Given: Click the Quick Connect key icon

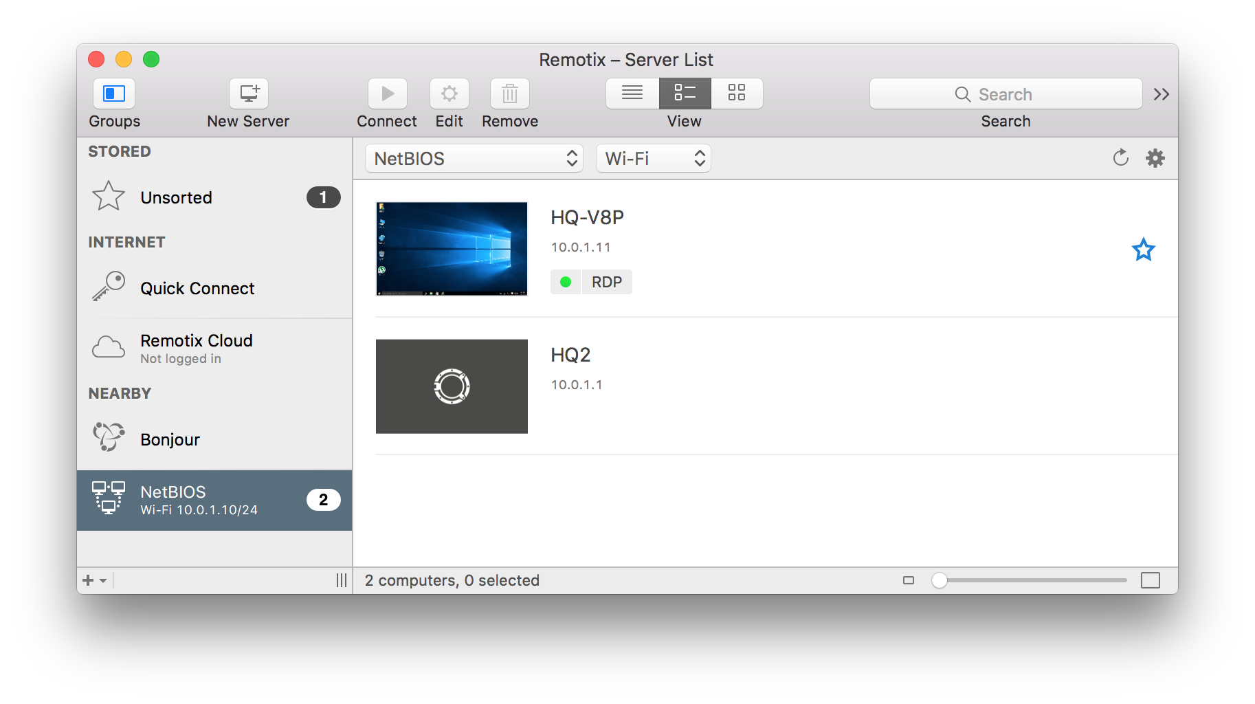Looking at the screenshot, I should (x=109, y=286).
